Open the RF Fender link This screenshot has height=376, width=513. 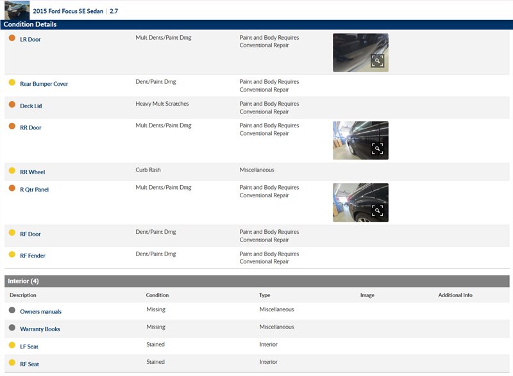[33, 256]
